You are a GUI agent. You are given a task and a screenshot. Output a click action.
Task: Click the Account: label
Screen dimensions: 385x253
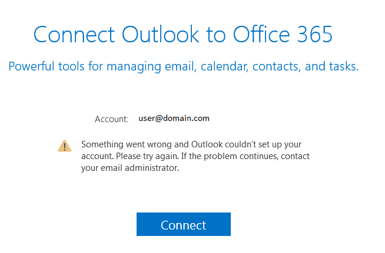point(111,119)
